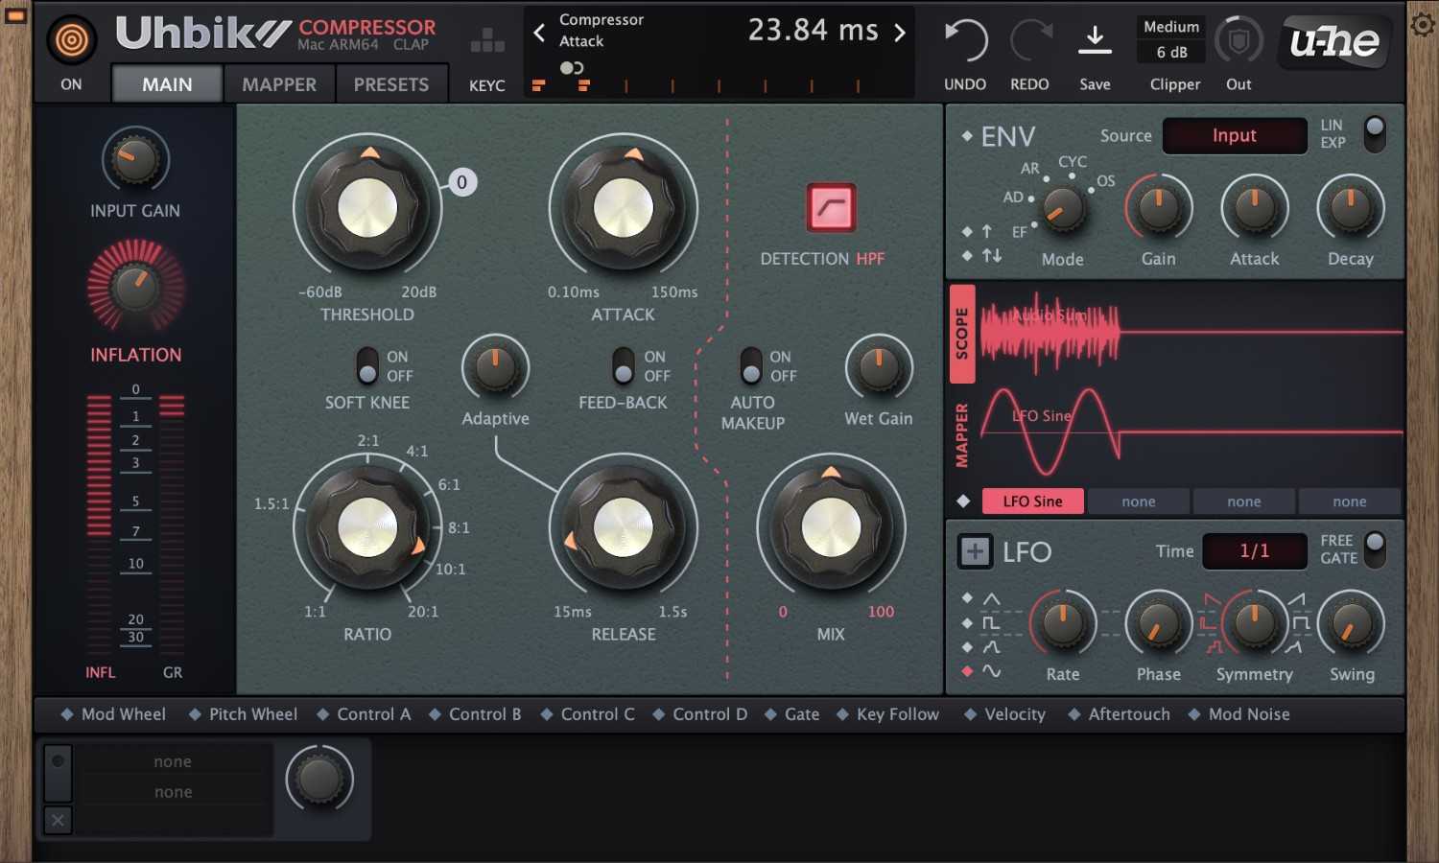Open the PRESETS tab
The height and width of the screenshot is (863, 1439).
pos(391,83)
